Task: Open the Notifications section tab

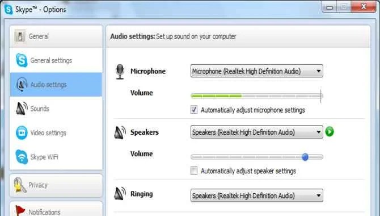Action: pyautogui.click(x=56, y=209)
